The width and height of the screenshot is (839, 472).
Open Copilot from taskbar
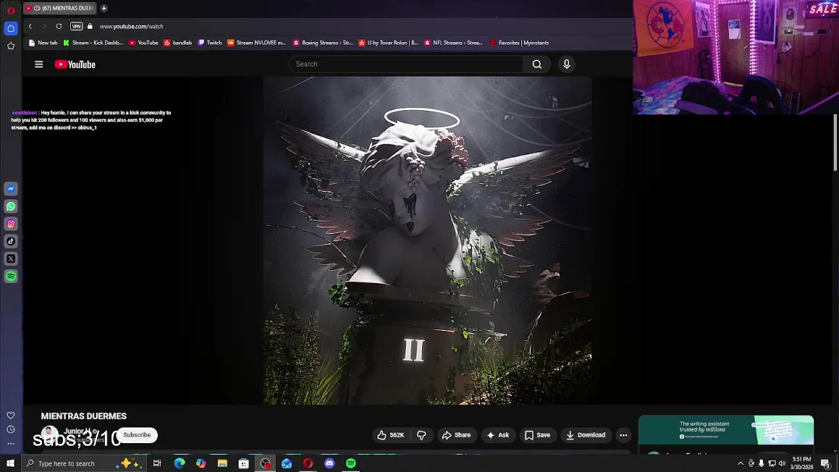(x=201, y=463)
